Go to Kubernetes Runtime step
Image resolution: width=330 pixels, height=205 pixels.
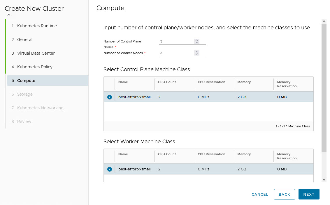click(x=37, y=26)
